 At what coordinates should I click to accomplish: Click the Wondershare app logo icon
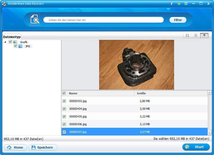coord(4,4)
